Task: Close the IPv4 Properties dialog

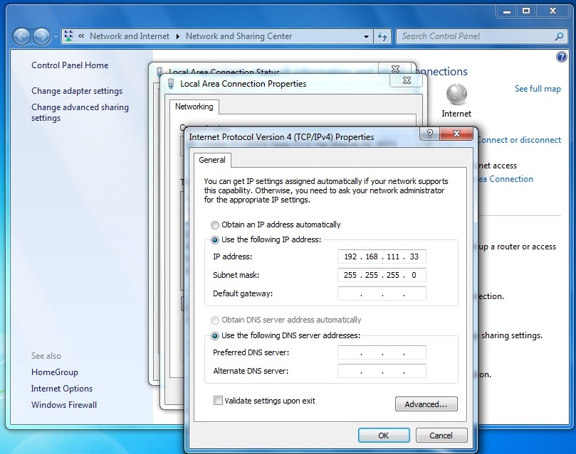Action: (456, 134)
